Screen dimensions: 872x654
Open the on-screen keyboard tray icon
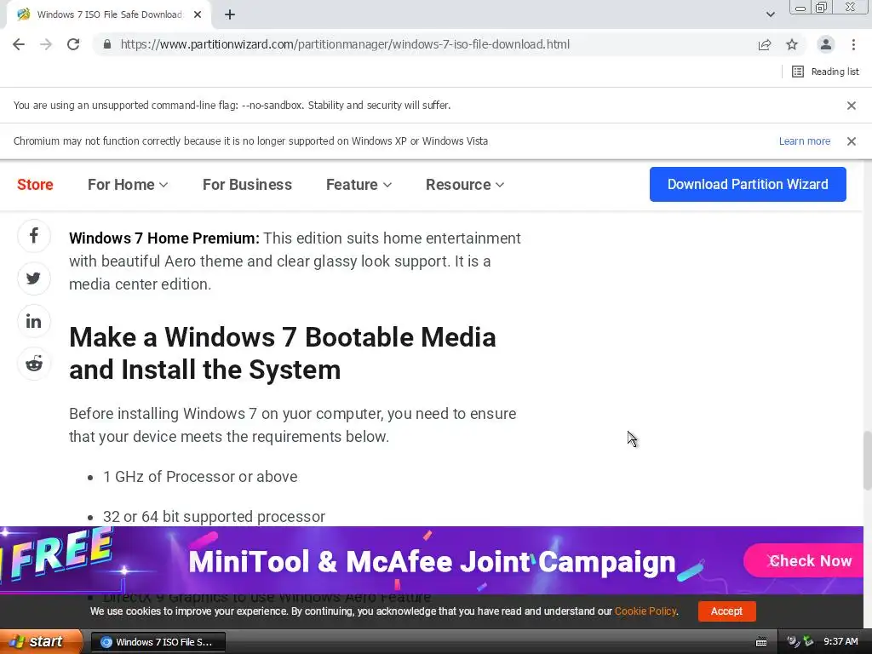coord(761,642)
